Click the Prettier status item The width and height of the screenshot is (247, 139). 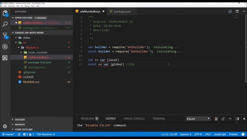[233, 134]
